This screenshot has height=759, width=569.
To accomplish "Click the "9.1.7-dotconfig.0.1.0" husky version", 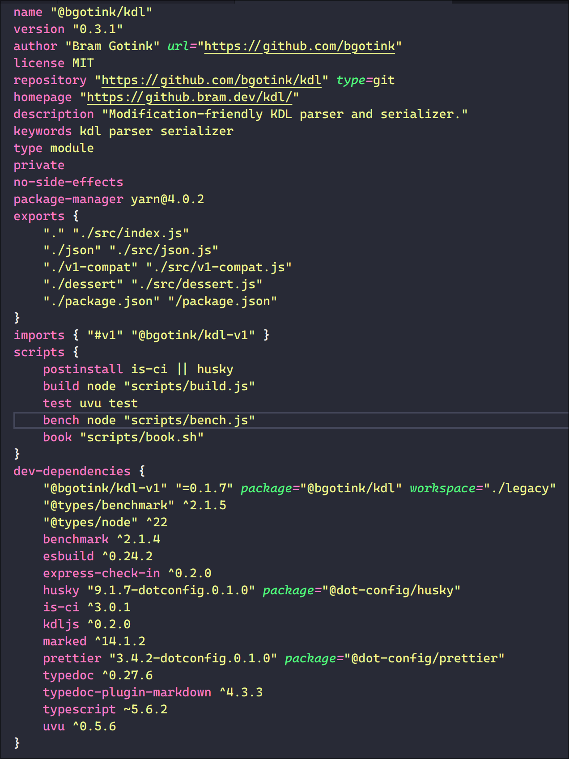I will (171, 590).
